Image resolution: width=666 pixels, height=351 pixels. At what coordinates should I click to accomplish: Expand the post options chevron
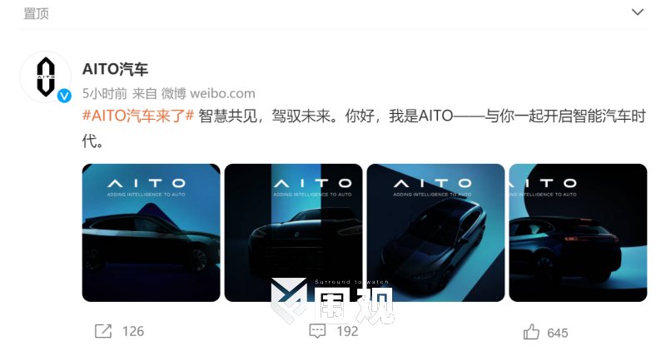pos(638,12)
